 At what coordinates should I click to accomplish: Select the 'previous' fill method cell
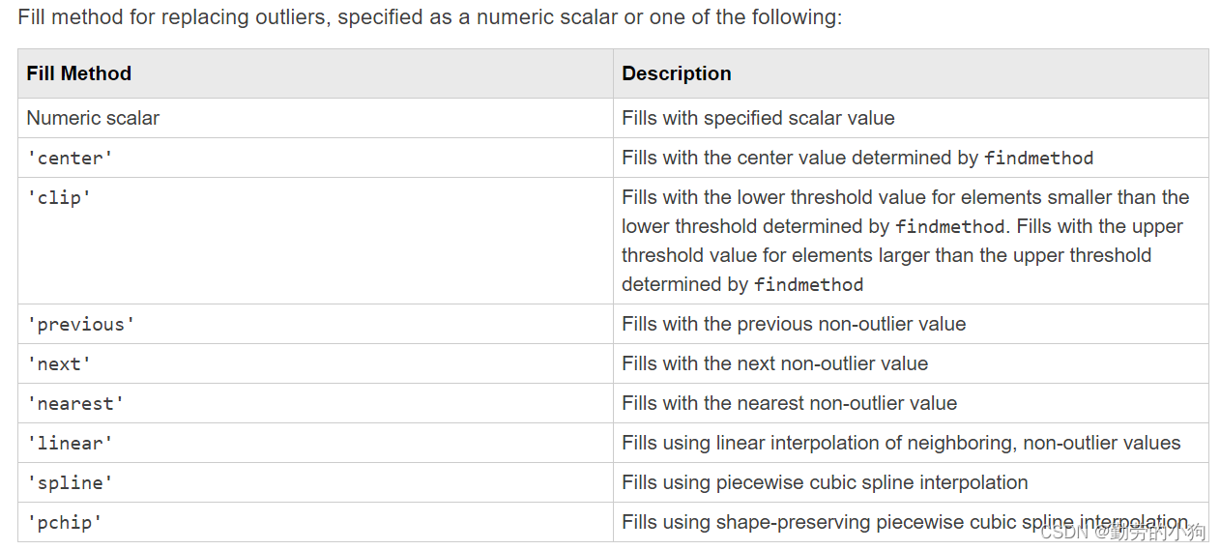pos(80,324)
